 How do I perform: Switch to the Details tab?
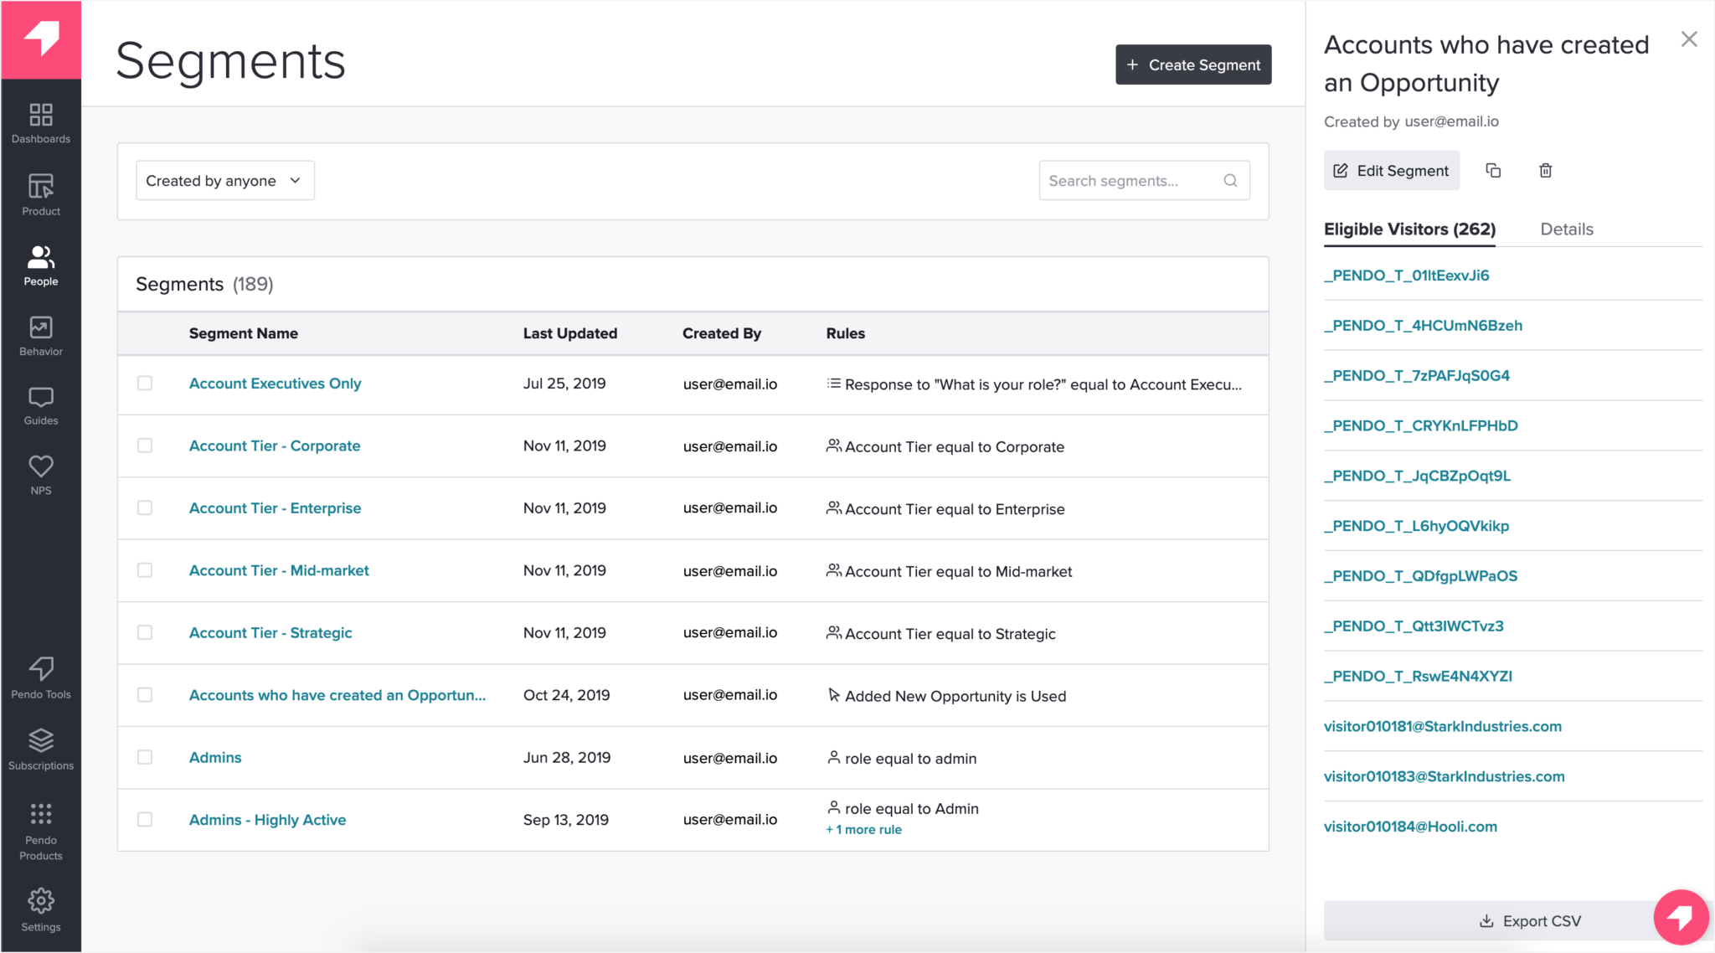pos(1566,229)
